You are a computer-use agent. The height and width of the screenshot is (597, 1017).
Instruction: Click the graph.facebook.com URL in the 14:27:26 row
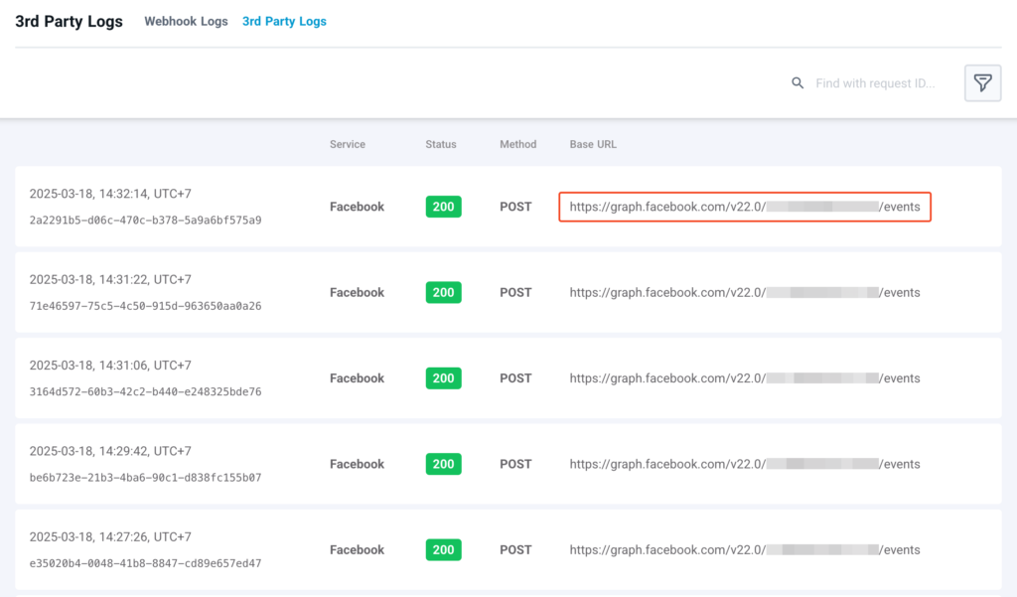[x=745, y=549]
